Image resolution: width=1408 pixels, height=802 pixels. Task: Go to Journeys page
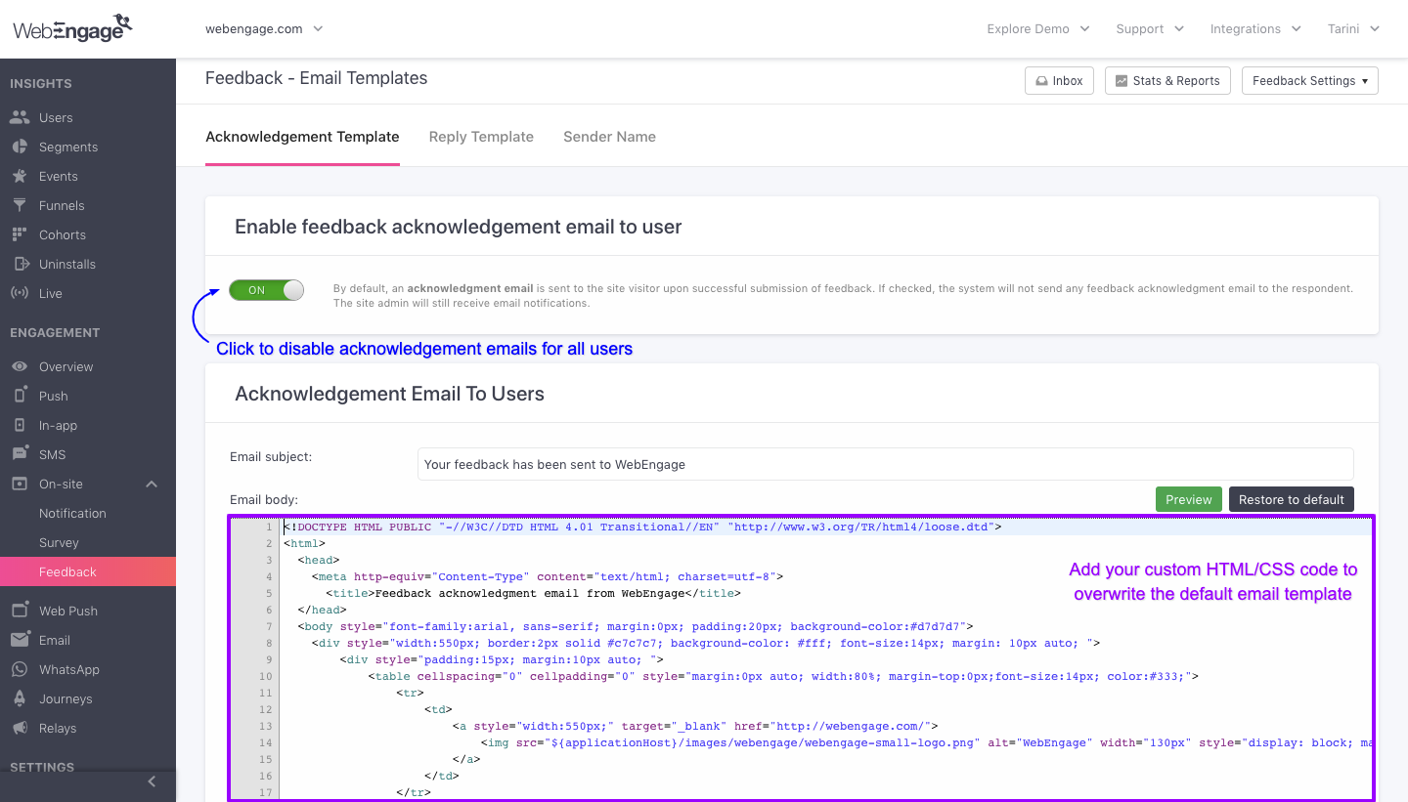coord(66,698)
